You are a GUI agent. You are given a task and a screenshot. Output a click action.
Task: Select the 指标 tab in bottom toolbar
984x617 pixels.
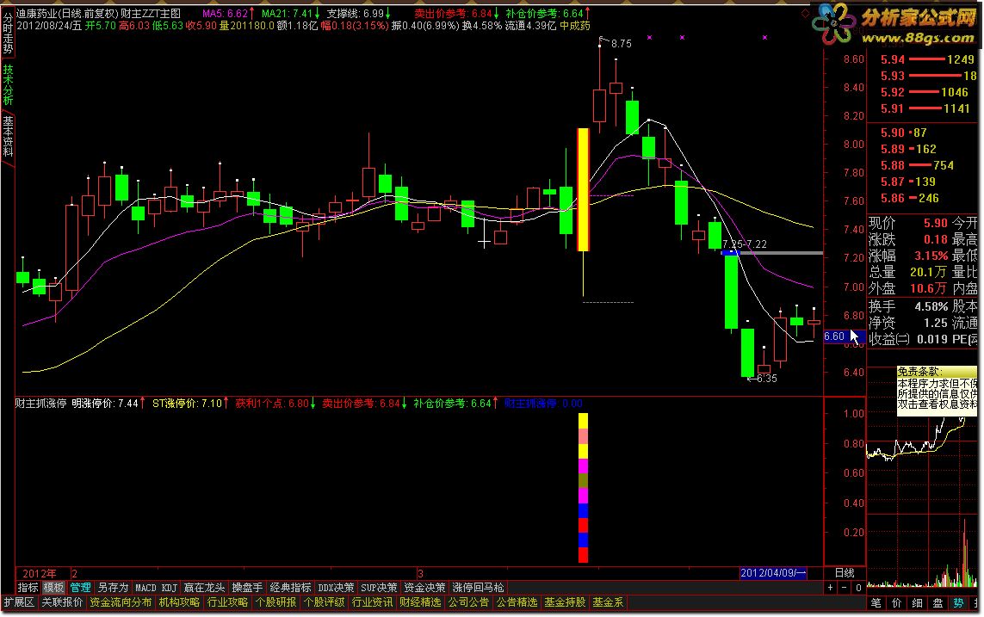(x=28, y=588)
